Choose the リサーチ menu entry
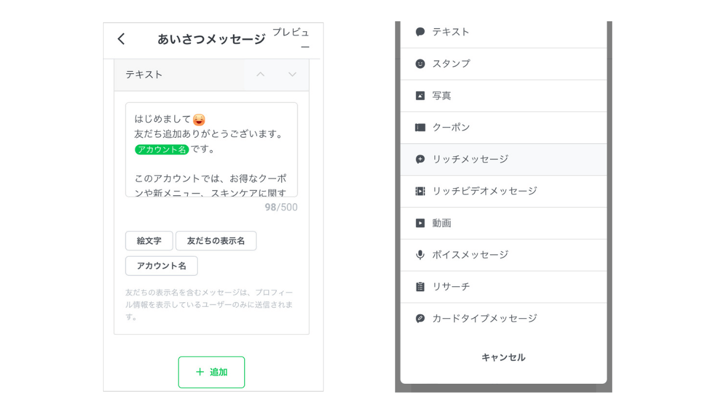Screen dimensions: 711x414 (451, 287)
